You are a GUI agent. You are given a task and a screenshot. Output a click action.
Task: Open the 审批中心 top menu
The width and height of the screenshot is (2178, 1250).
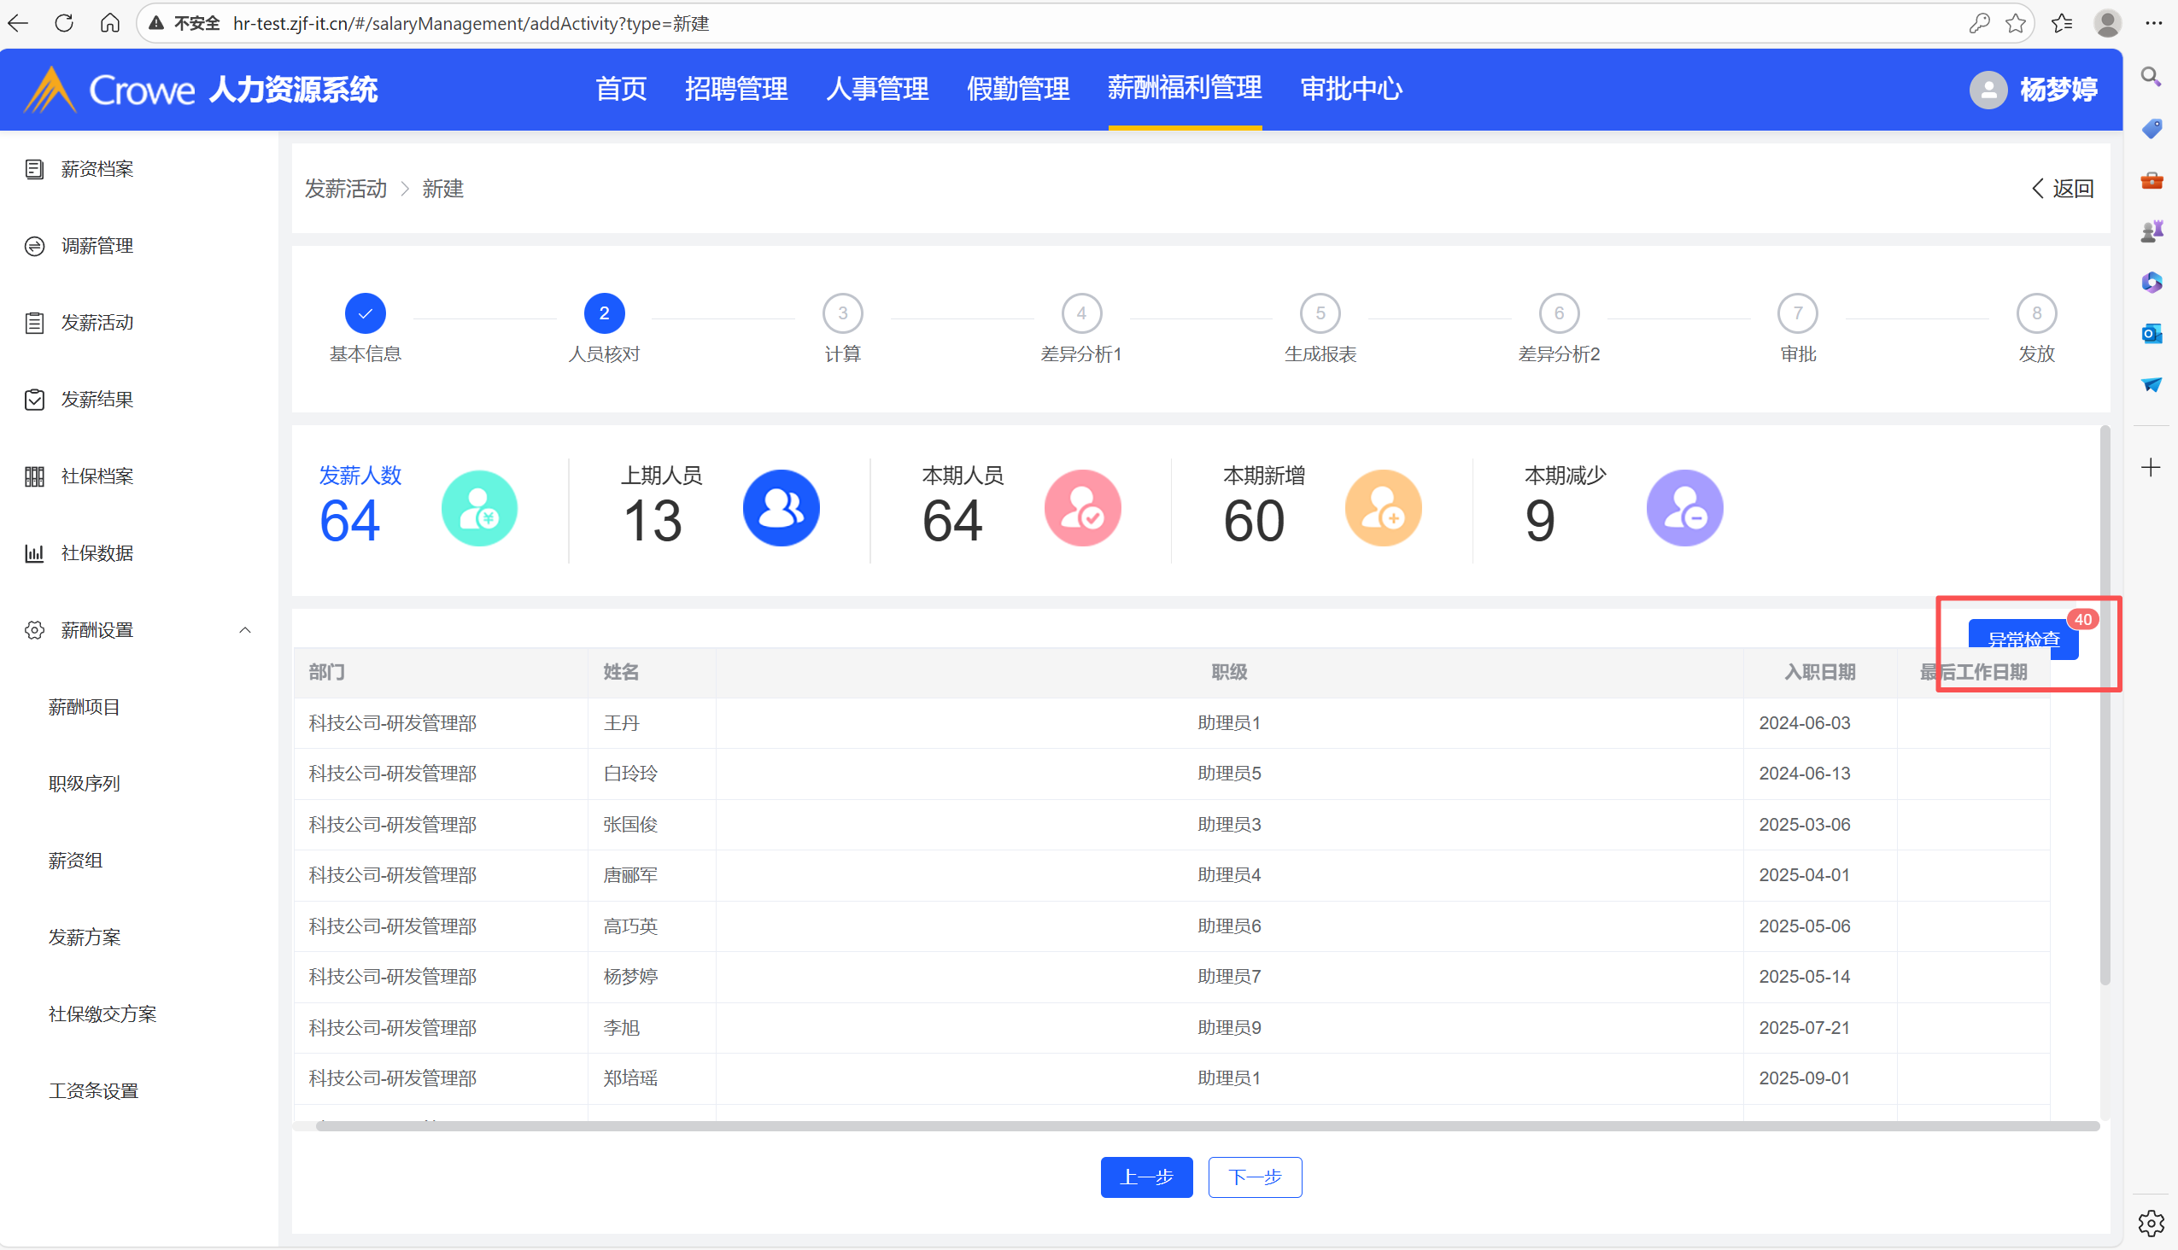1351,89
